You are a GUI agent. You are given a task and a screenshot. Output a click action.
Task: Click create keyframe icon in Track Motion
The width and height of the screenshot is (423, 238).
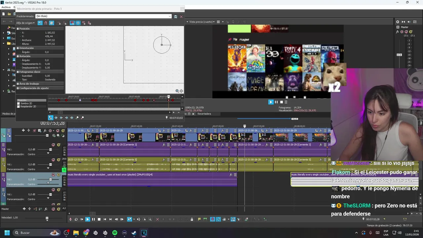click(x=77, y=117)
